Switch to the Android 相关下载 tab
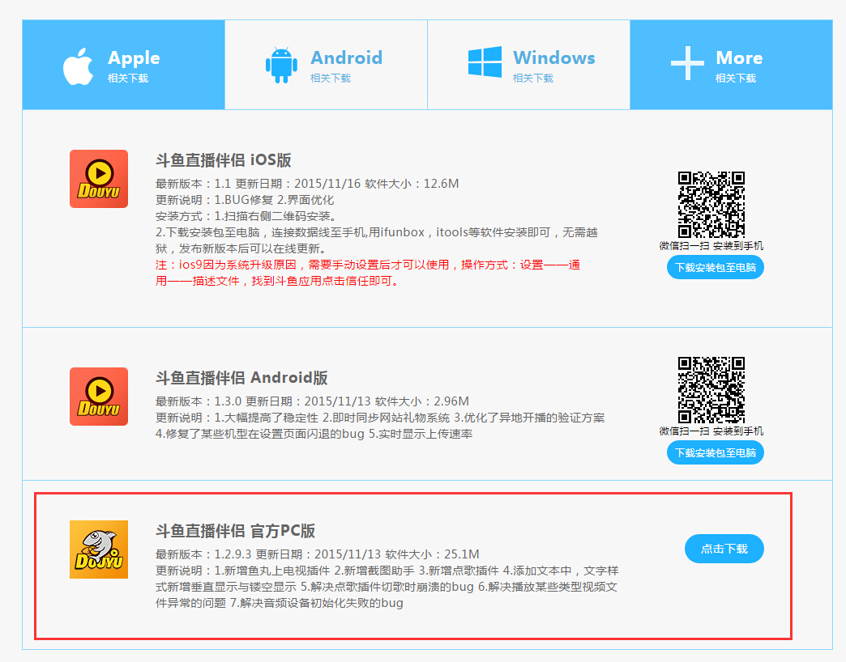The image size is (846, 662). tap(327, 64)
